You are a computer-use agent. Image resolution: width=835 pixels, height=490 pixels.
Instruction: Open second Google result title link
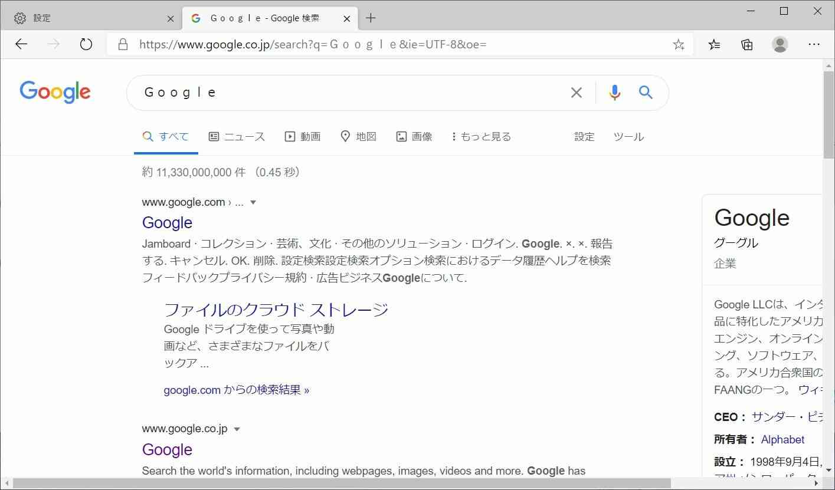167,449
